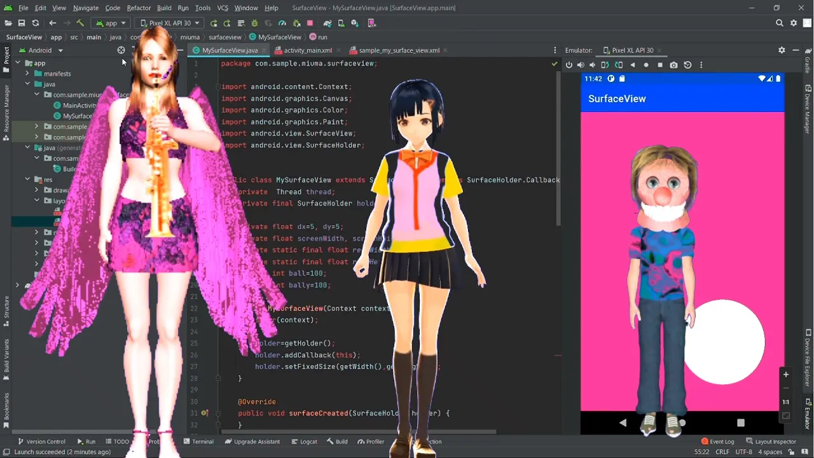Set emulator zoom to 1:1
The image size is (814, 458).
coord(785,402)
